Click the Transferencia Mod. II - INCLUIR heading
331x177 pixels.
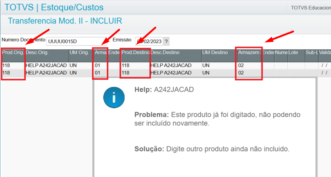[x=65, y=21]
